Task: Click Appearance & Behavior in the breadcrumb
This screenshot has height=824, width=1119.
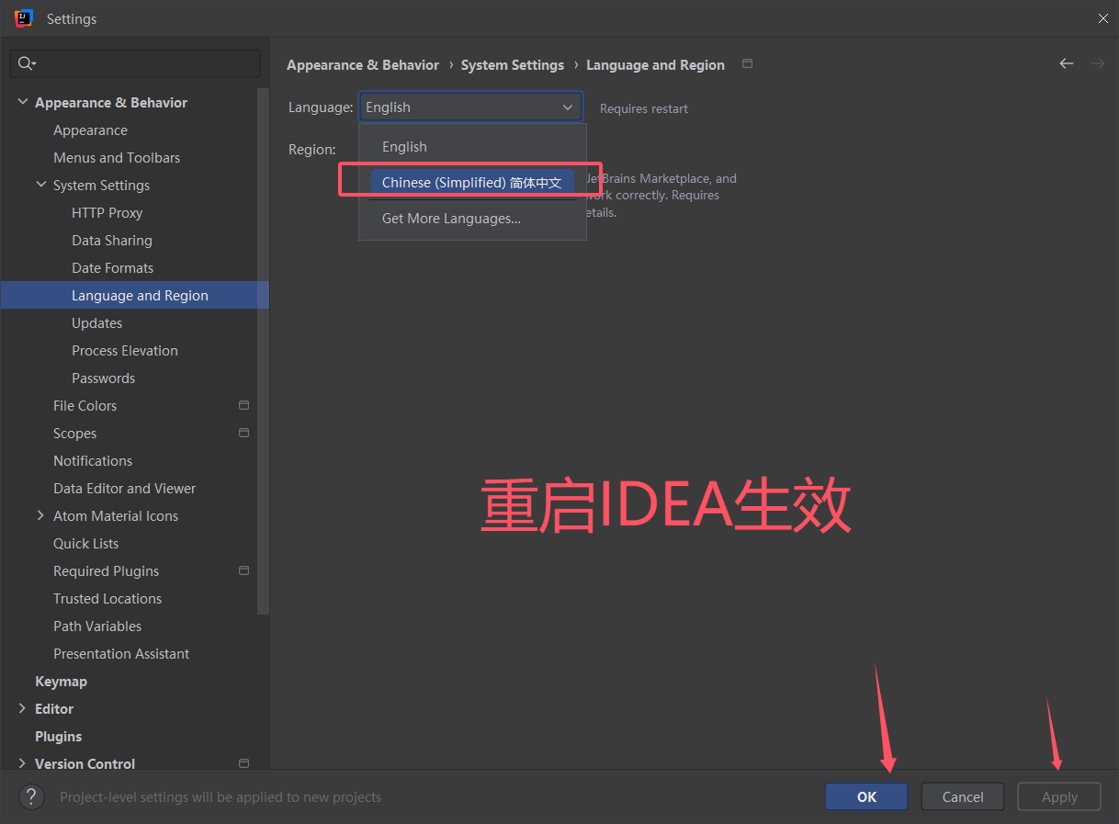Action: 363,65
